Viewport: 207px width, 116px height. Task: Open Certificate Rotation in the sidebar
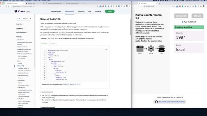click(x=23, y=73)
